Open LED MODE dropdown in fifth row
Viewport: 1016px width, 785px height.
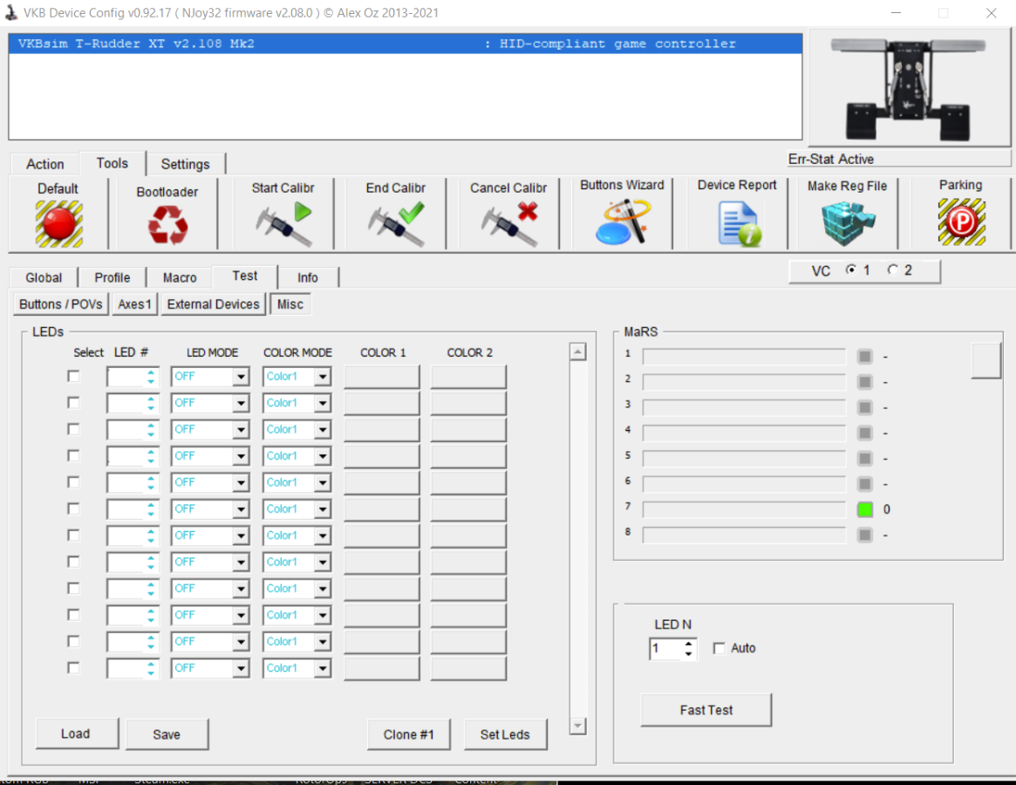(x=241, y=482)
